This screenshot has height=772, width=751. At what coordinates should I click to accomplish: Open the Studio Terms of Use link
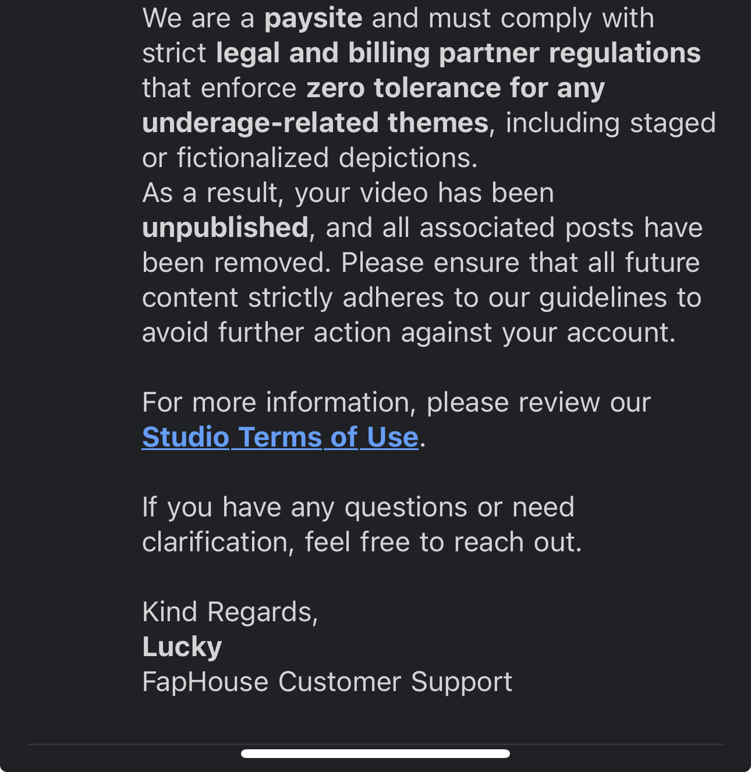pos(280,437)
